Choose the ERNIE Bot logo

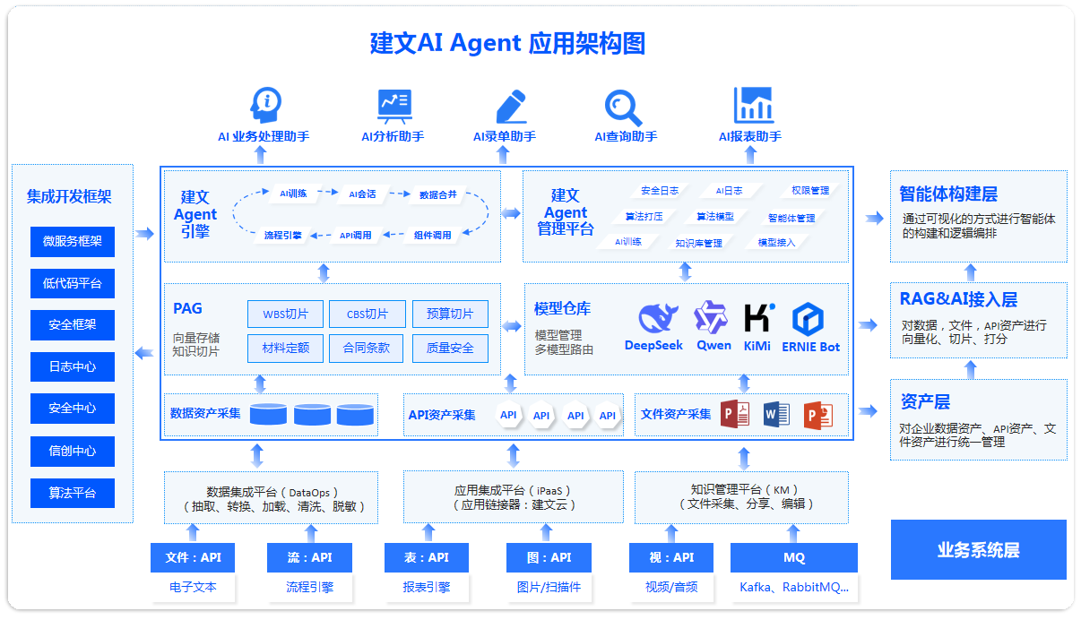(811, 319)
